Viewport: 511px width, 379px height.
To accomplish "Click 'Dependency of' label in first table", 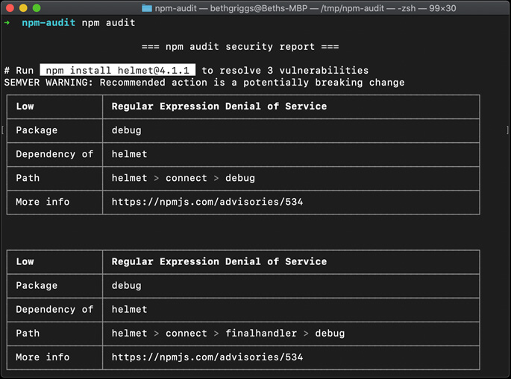I will coord(54,154).
